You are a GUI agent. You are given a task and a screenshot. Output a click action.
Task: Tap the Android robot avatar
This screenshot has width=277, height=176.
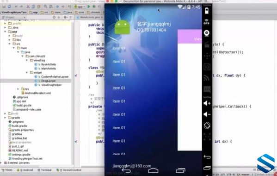[x=122, y=27]
